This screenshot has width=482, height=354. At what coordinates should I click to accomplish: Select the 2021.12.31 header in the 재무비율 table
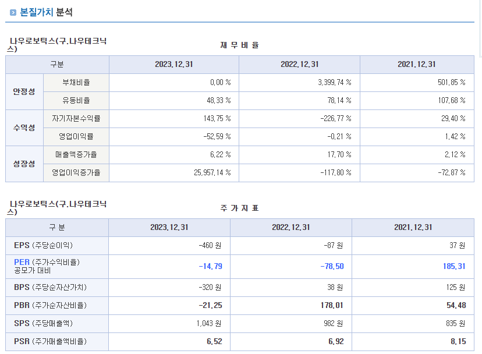pos(417,64)
